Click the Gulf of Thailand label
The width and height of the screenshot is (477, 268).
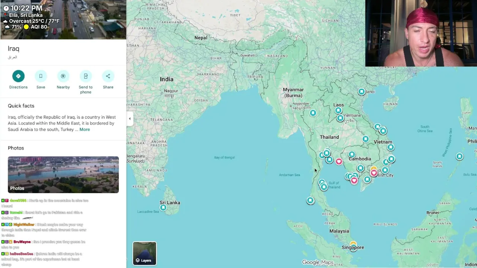334,185
